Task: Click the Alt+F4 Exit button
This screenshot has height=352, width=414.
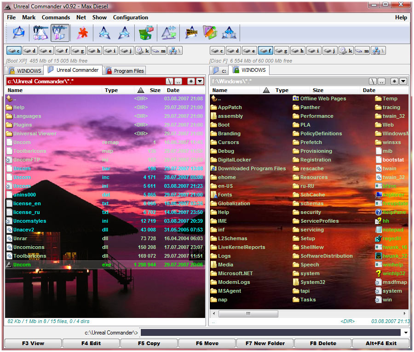Action: pyautogui.click(x=381, y=343)
